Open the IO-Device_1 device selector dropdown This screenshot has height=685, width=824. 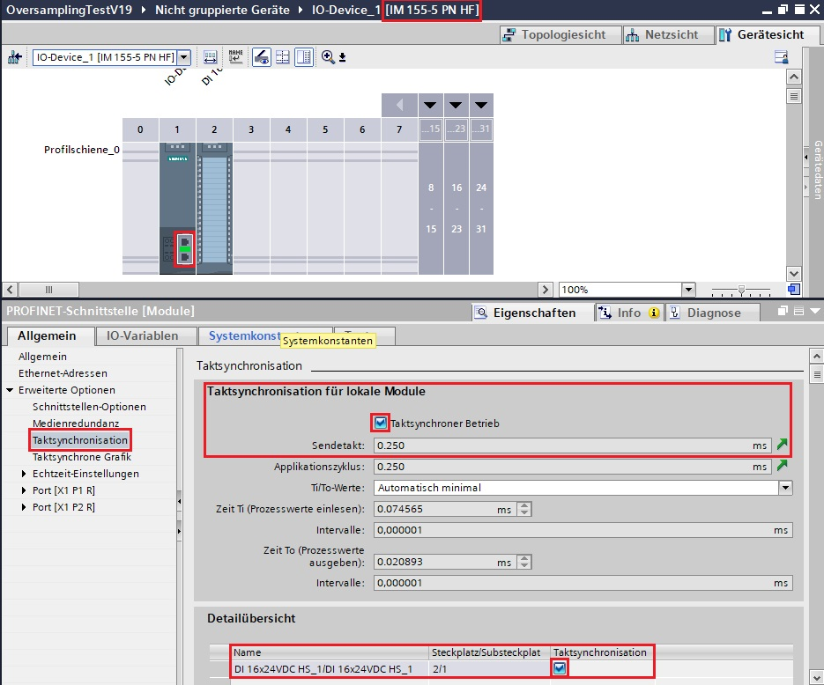[x=184, y=57]
